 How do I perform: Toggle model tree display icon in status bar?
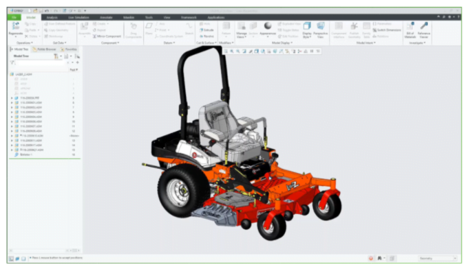click(11, 259)
